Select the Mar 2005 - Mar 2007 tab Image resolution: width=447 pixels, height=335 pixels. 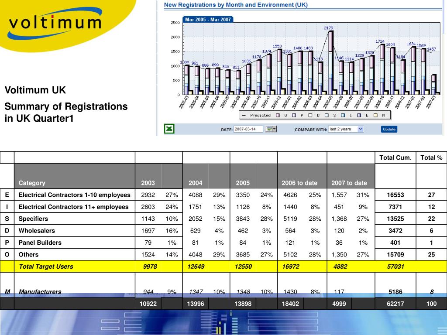(x=208, y=19)
